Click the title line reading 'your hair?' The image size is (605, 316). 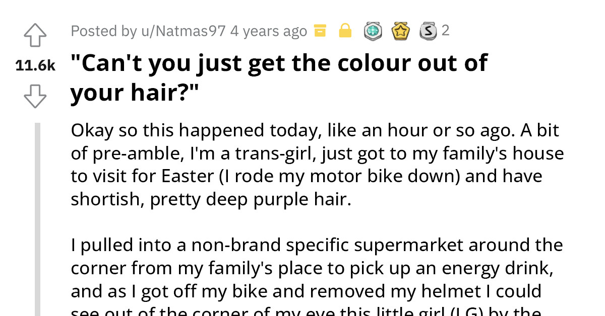pyautogui.click(x=132, y=92)
